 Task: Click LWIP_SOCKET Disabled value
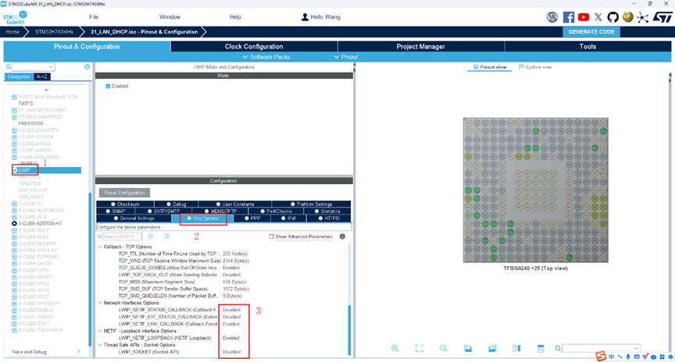pos(231,352)
